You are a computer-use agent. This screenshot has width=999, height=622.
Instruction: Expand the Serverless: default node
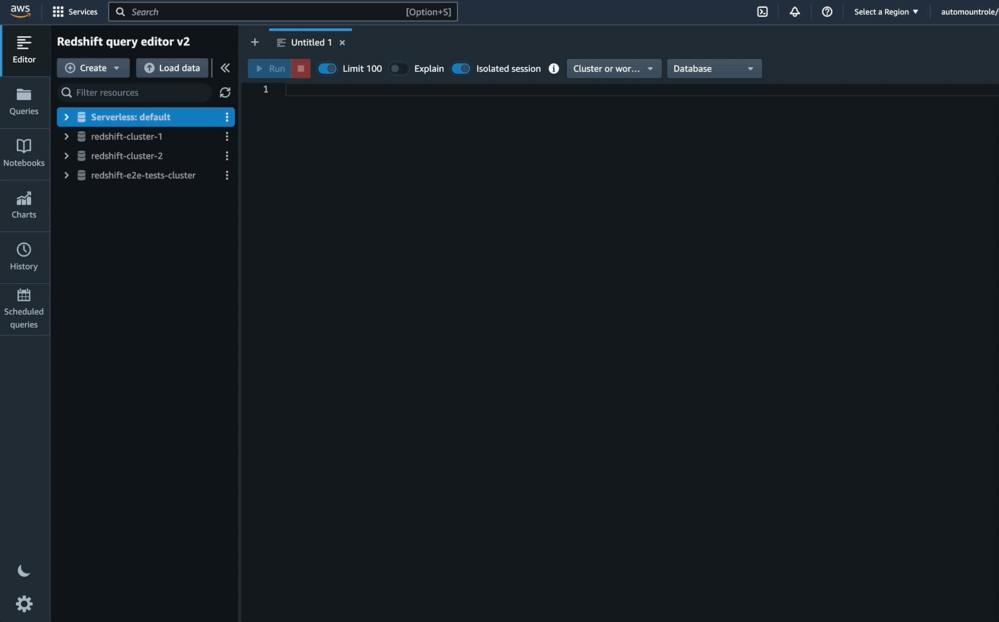tap(66, 117)
